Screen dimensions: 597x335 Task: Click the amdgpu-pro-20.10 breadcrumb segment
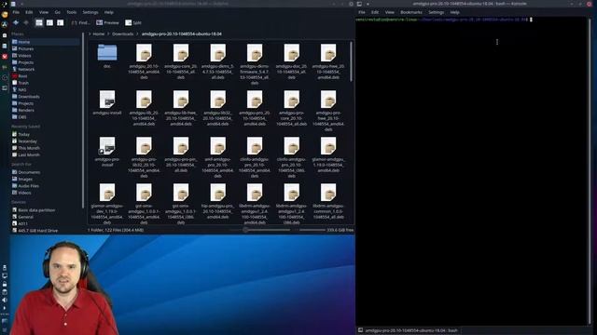182,33
